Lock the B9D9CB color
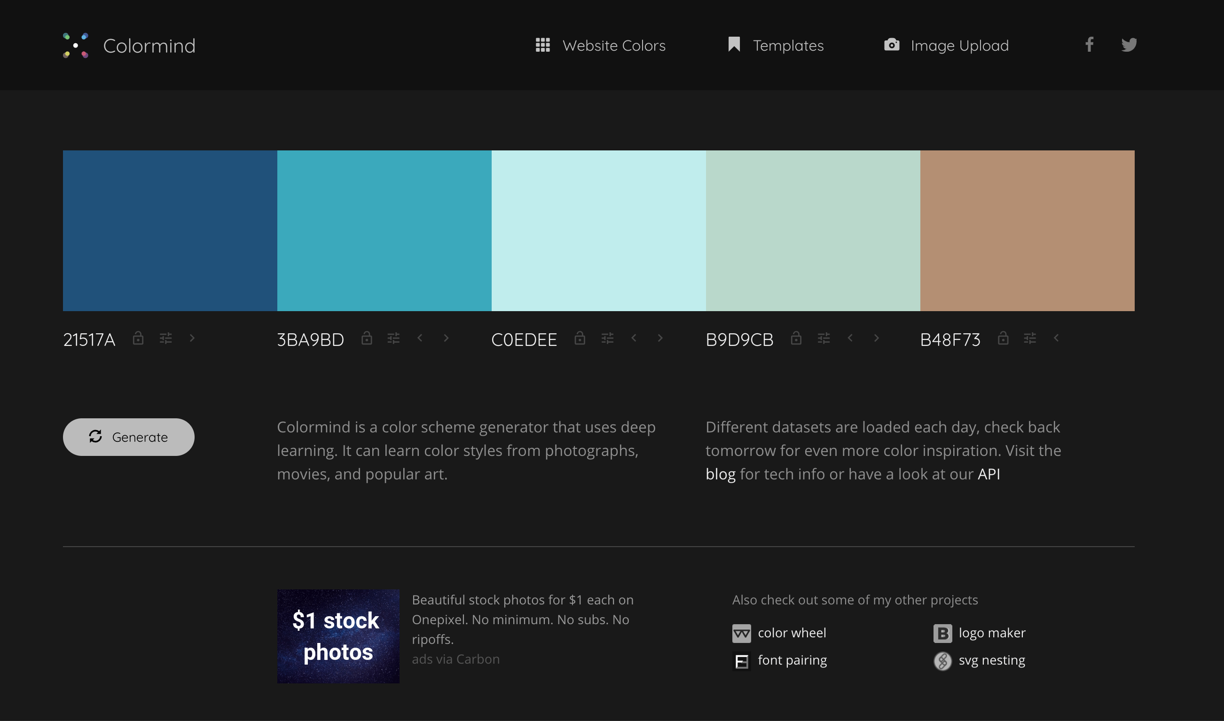This screenshot has width=1224, height=721. (796, 337)
